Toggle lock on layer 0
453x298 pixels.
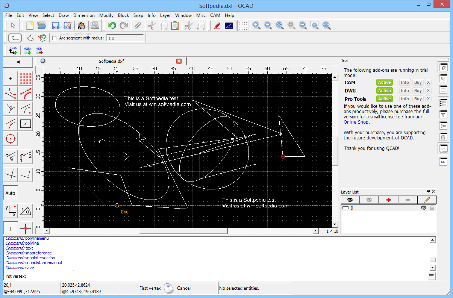tap(432, 208)
